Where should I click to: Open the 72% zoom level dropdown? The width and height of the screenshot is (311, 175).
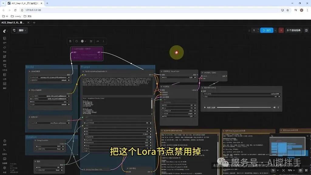pos(291,170)
